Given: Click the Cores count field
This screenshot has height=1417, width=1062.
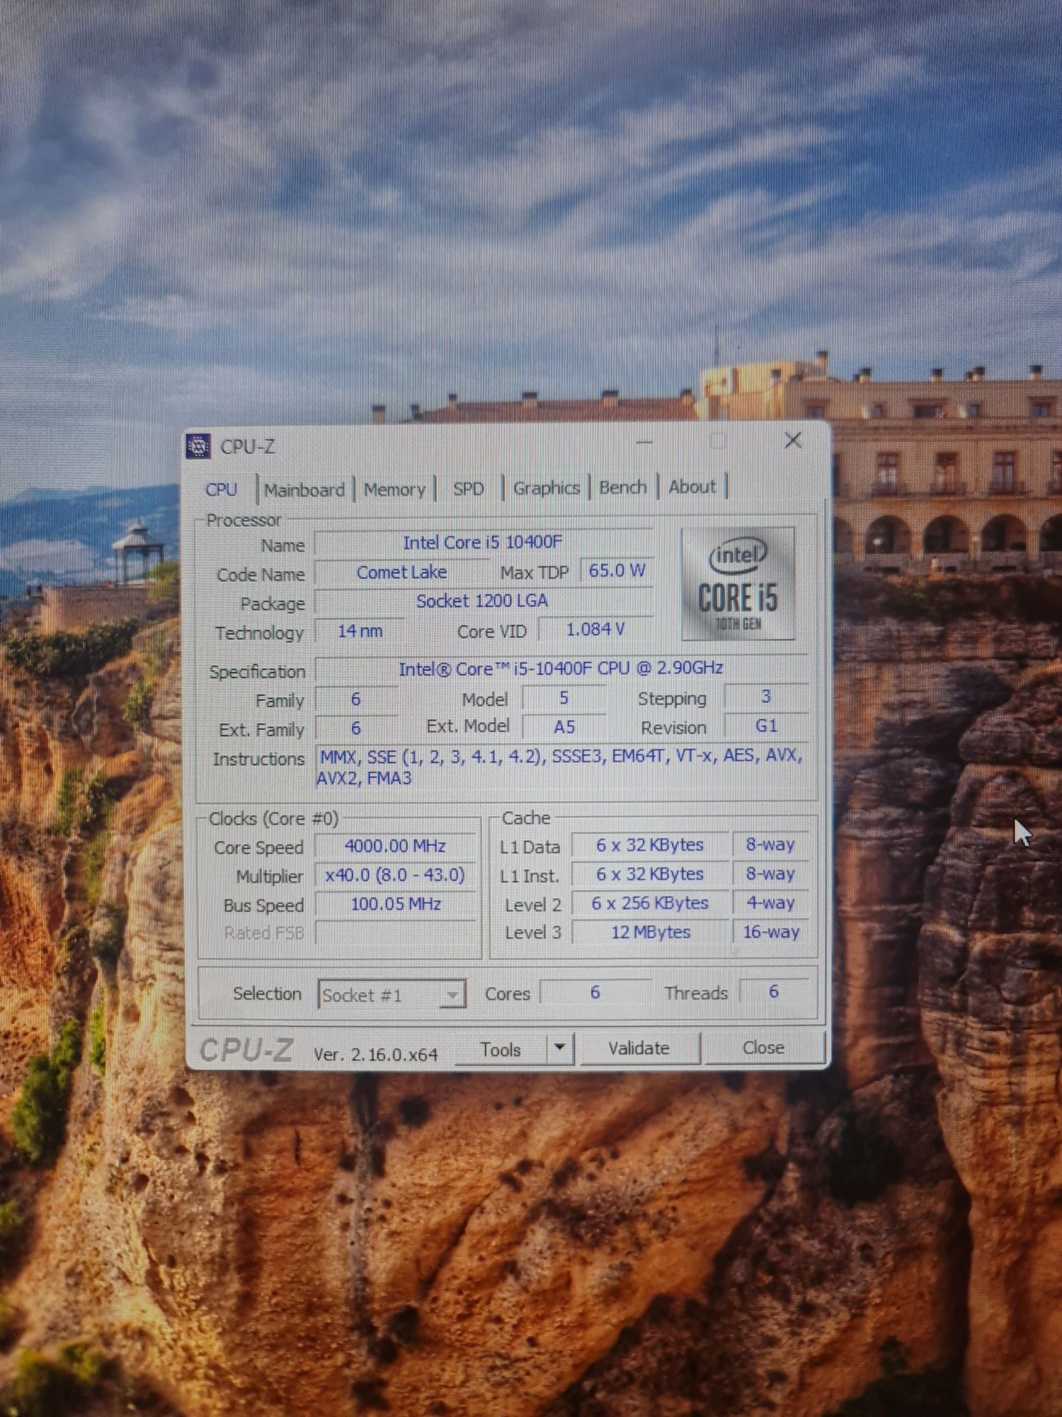Looking at the screenshot, I should 595,992.
